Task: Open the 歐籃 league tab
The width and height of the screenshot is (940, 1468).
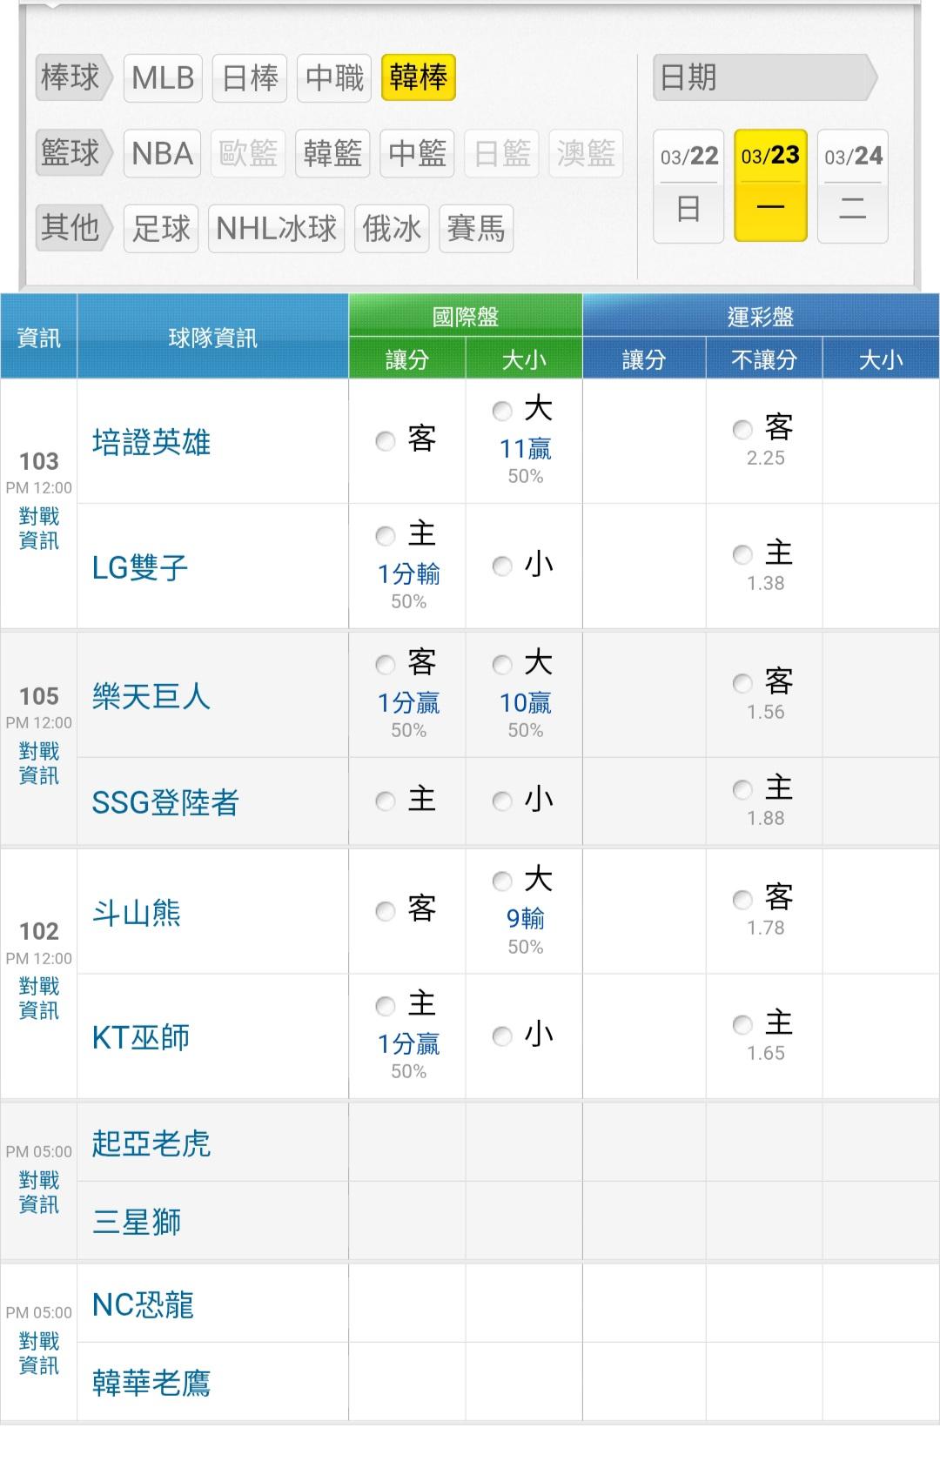Action: tap(248, 154)
